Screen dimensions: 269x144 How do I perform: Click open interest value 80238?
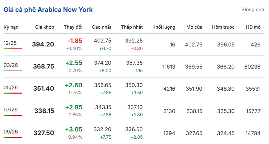pyautogui.click(x=253, y=67)
